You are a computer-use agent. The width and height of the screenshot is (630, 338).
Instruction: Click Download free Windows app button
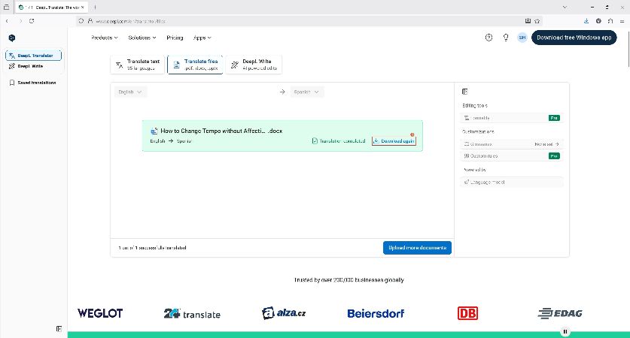click(574, 38)
